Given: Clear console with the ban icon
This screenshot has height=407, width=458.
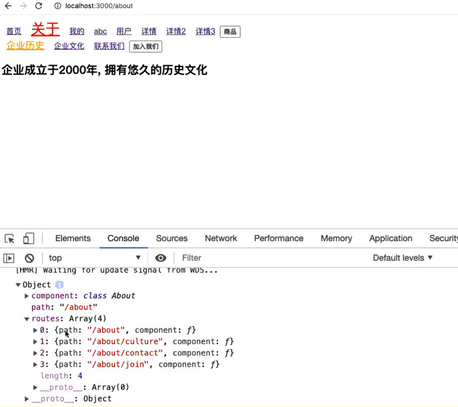Looking at the screenshot, I should click(29, 258).
